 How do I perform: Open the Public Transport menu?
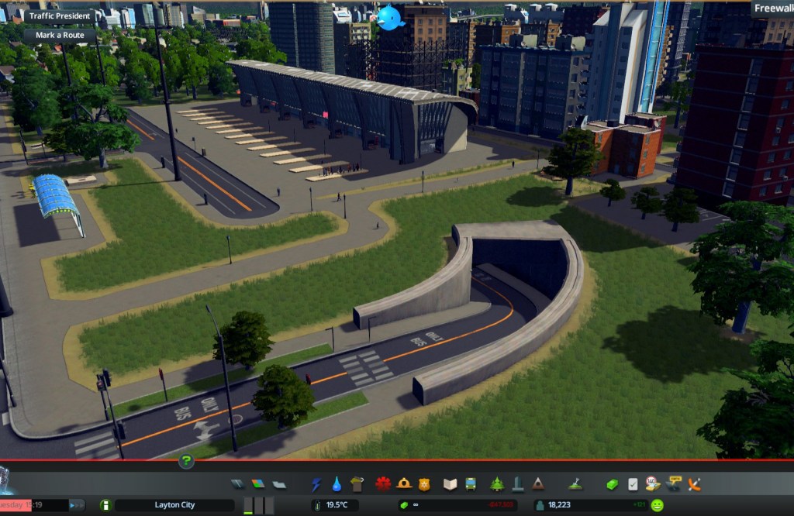[x=471, y=484]
